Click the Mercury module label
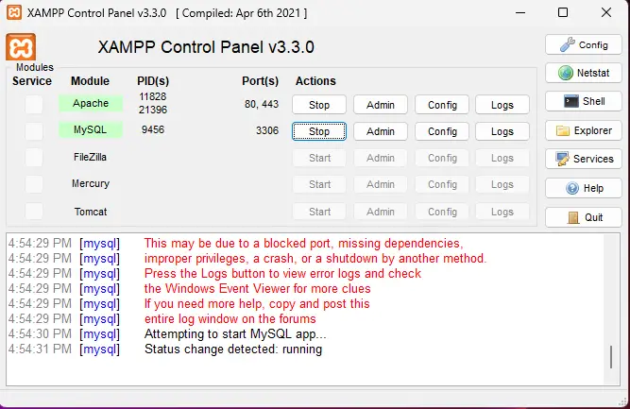Screen dimensions: 630x409 tap(91, 183)
